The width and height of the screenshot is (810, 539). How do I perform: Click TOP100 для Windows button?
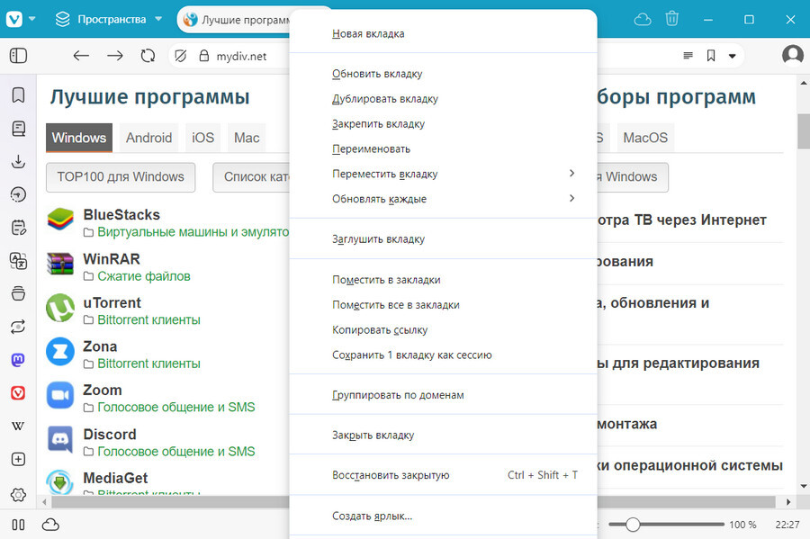[121, 177]
